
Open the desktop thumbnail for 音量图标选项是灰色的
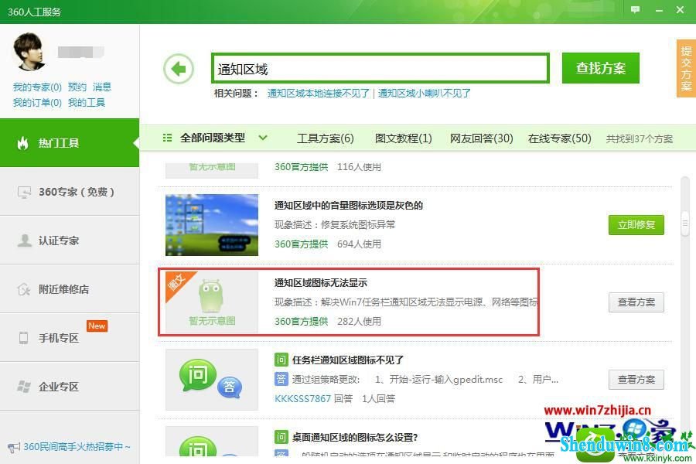point(212,225)
